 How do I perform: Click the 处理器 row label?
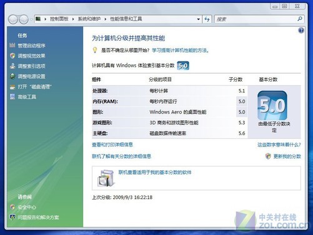(100, 91)
